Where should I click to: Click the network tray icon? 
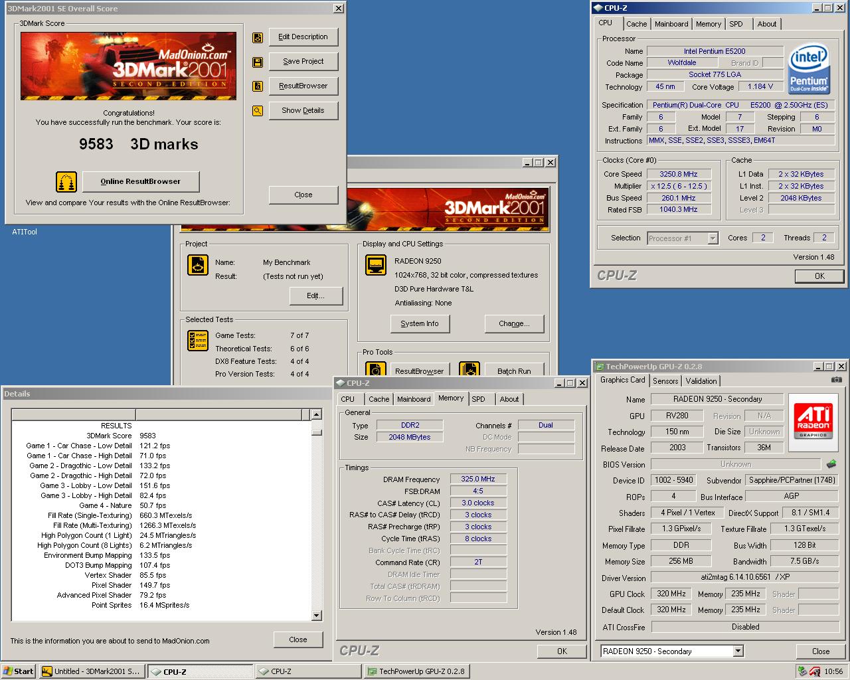click(x=802, y=671)
